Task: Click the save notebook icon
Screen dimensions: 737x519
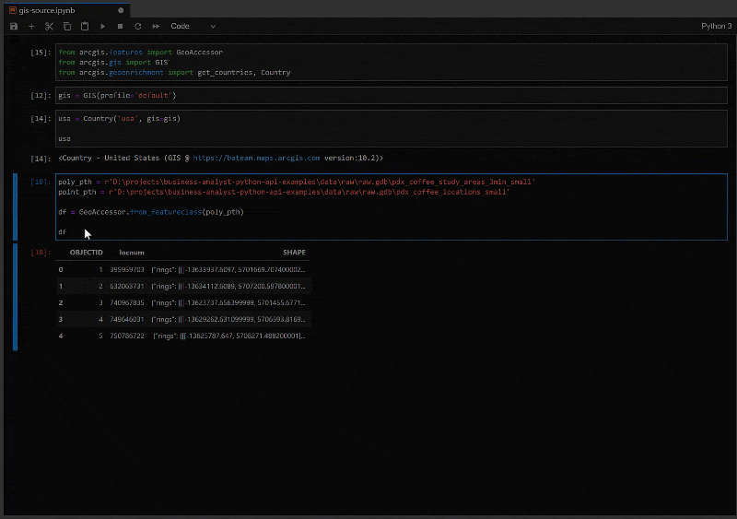Action: (14, 27)
